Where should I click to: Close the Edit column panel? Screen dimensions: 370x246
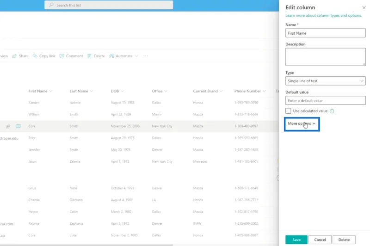click(364, 7)
